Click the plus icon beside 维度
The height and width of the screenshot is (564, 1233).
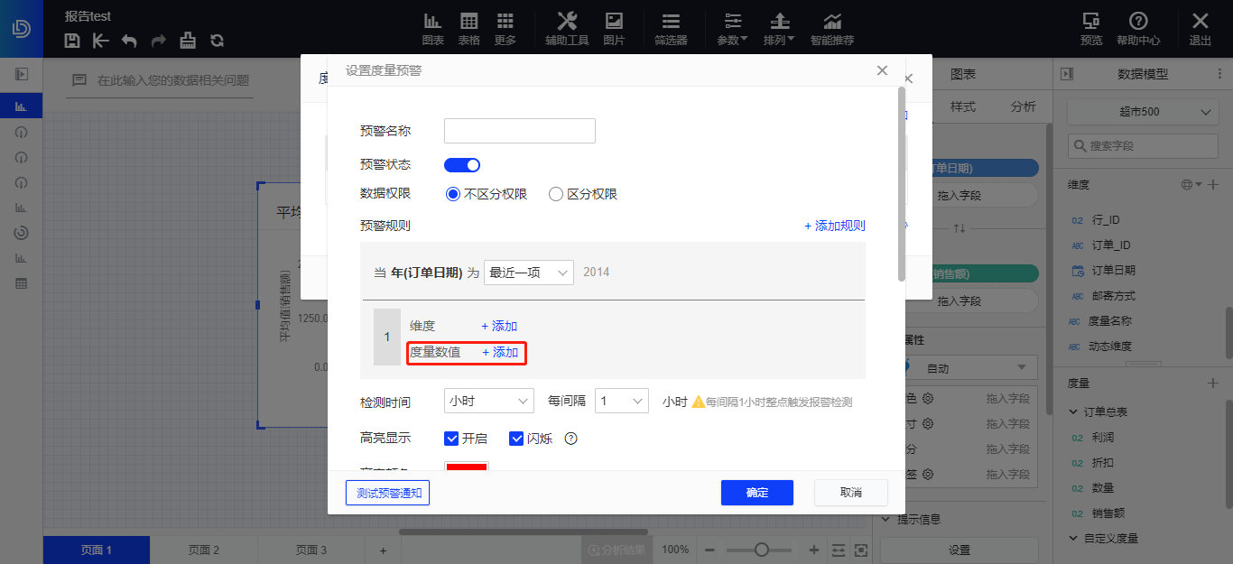(1213, 184)
